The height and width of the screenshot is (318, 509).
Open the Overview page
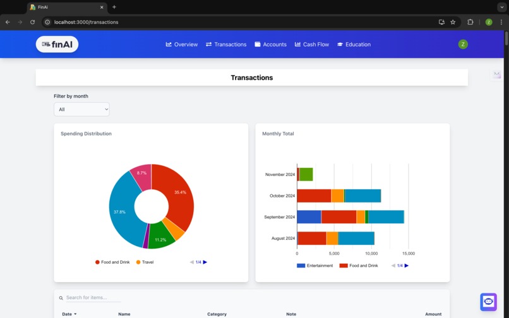[182, 44]
